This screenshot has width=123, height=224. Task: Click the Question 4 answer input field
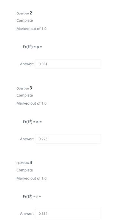68,213
